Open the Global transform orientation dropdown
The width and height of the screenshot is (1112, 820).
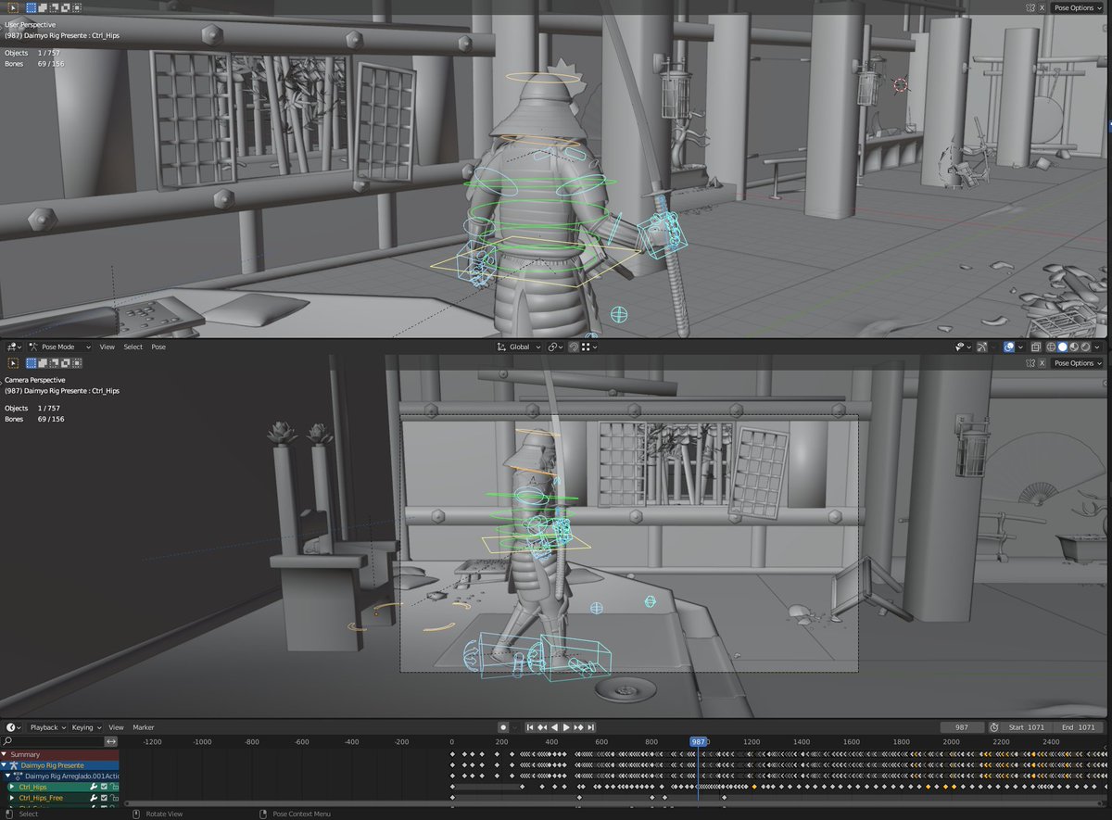519,347
